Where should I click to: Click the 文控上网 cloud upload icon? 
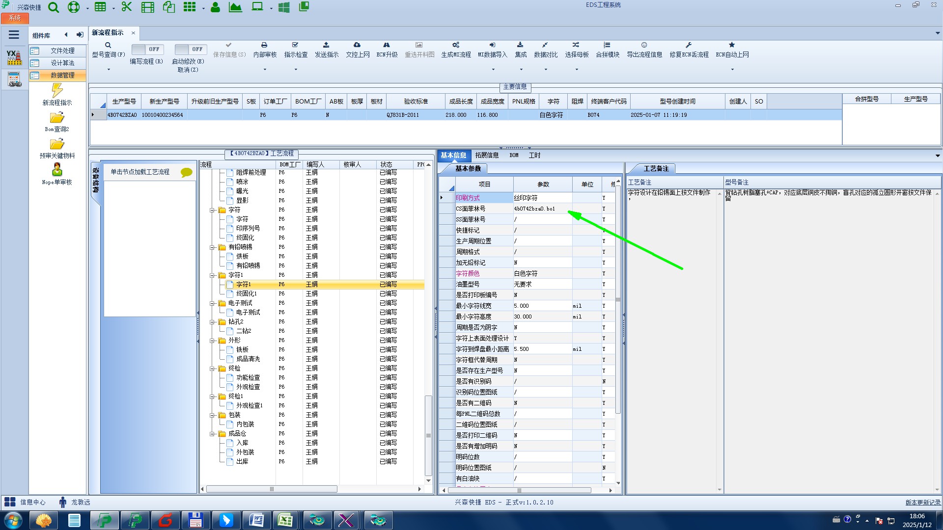(357, 45)
